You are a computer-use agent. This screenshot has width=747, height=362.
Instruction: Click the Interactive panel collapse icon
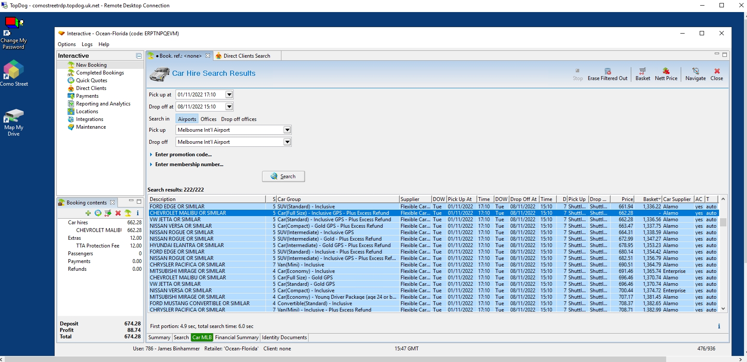[139, 56]
